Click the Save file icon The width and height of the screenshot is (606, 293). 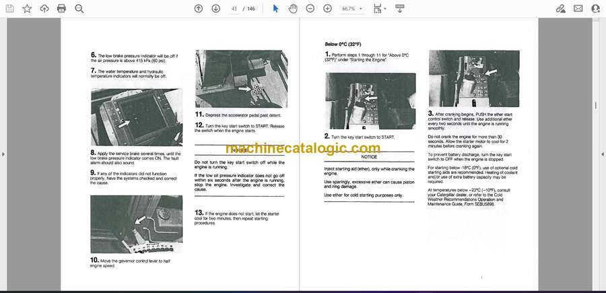click(9, 9)
